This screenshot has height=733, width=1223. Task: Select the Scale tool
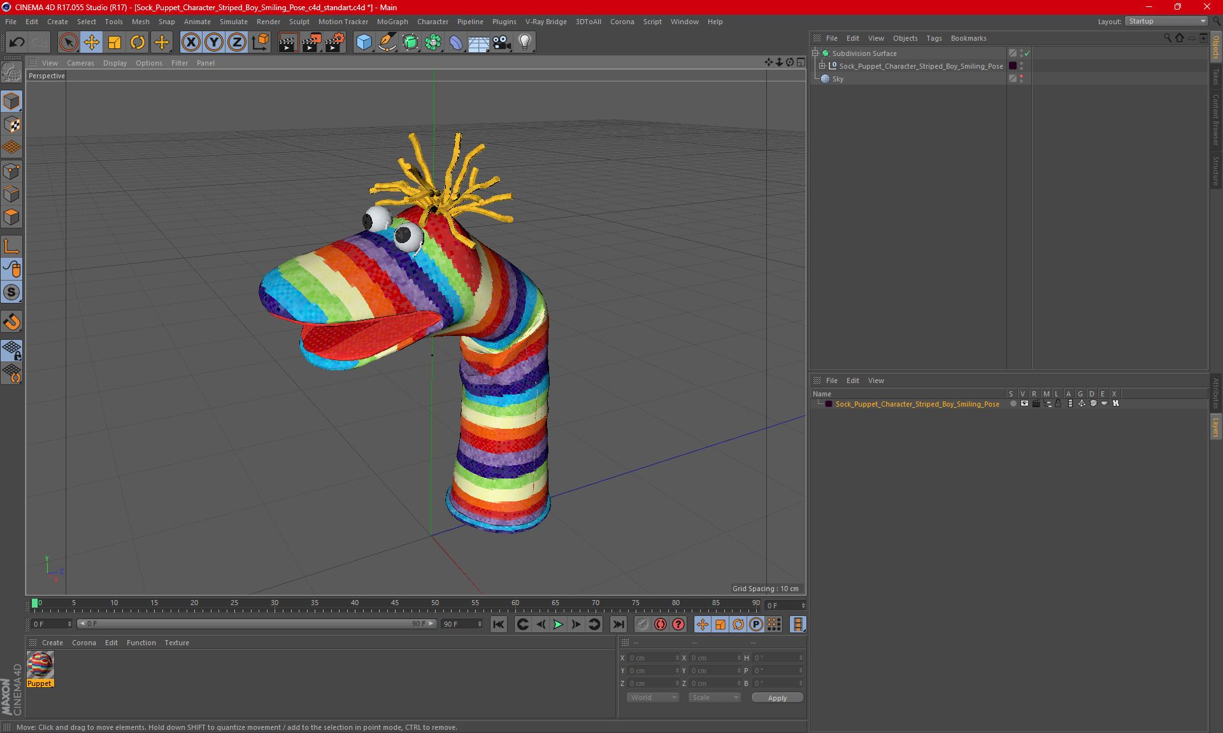[x=115, y=43]
